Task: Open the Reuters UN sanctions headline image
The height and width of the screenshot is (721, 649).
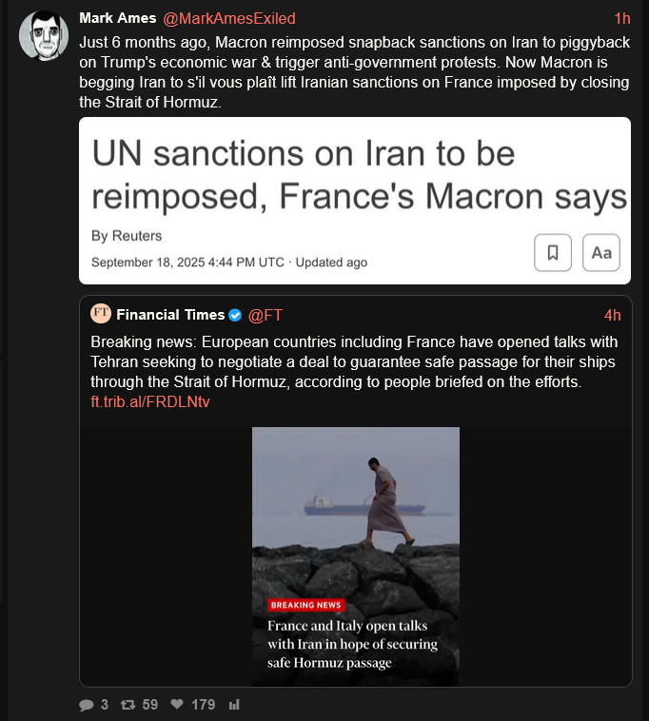Action: (355, 201)
